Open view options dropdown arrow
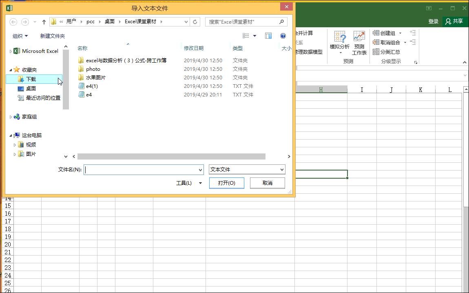469x293 pixels. (x=254, y=36)
